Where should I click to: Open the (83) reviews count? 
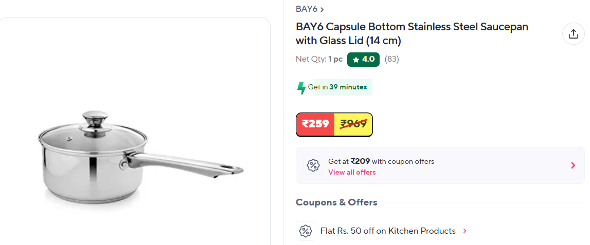tap(391, 59)
